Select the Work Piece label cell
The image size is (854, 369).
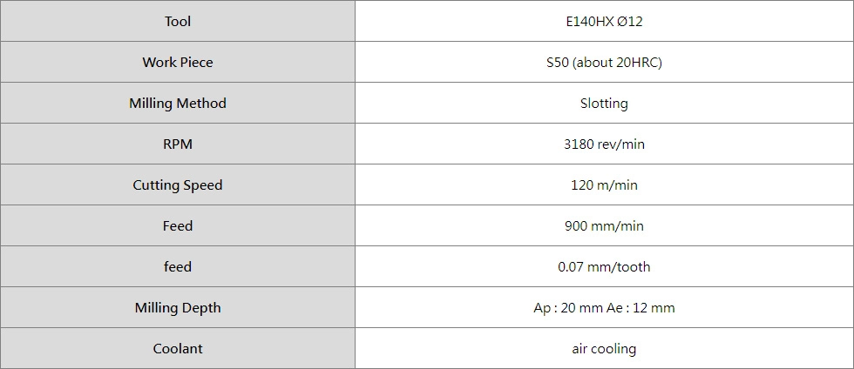pyautogui.click(x=178, y=62)
